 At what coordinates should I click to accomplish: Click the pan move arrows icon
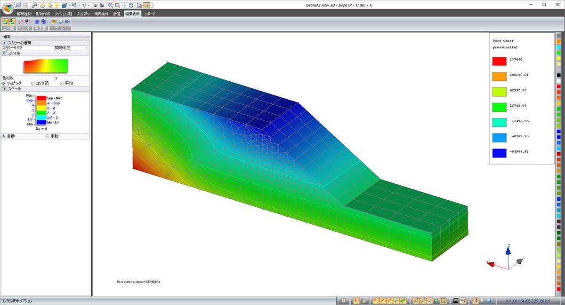tap(124, 5)
